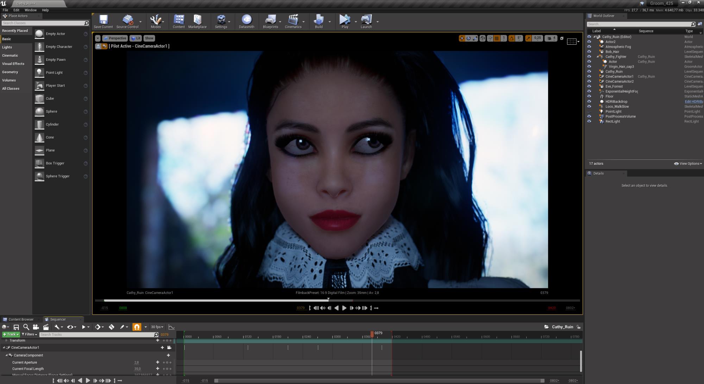
Task: Click the camera lock icon on CineCameraActor1 track
Action: click(x=169, y=347)
